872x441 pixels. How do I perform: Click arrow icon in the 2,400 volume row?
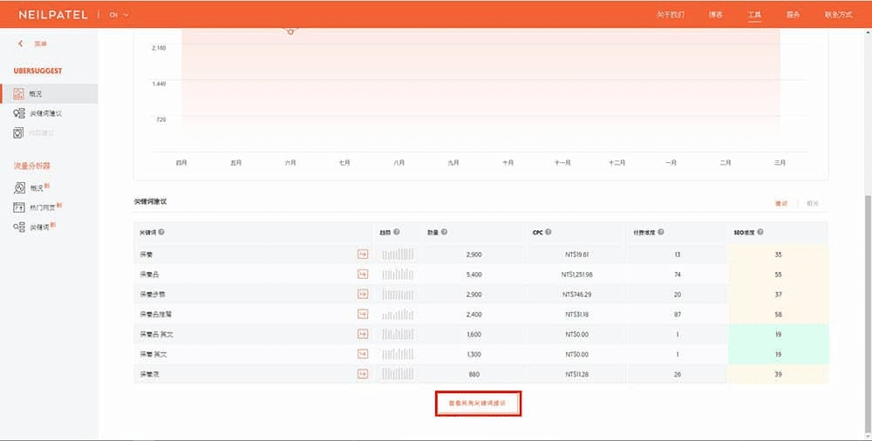pyautogui.click(x=363, y=315)
